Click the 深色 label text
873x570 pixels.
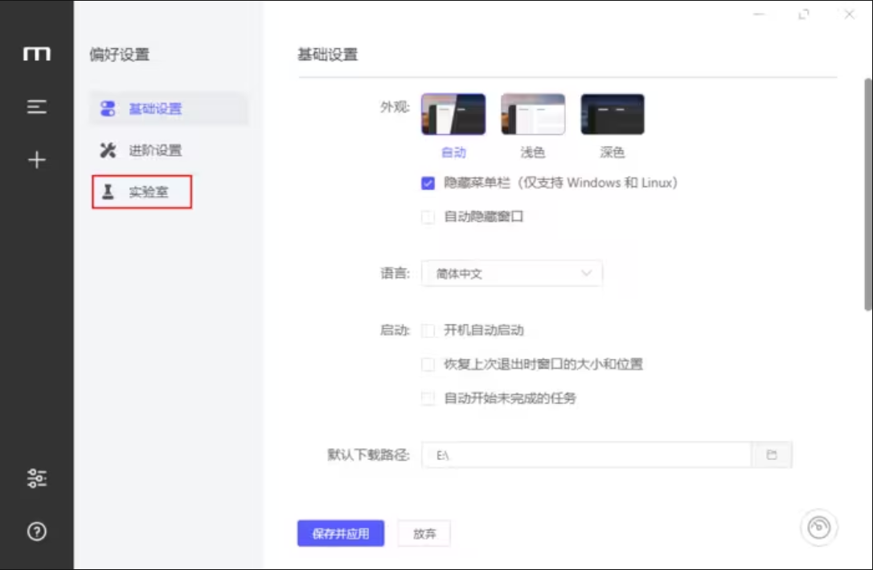613,153
